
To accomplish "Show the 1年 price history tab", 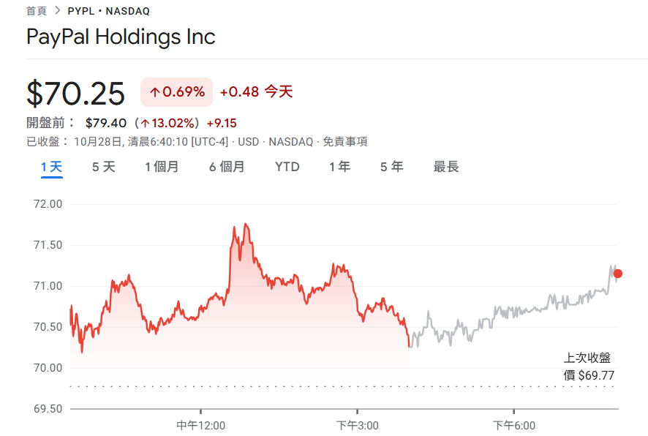I will tap(339, 167).
